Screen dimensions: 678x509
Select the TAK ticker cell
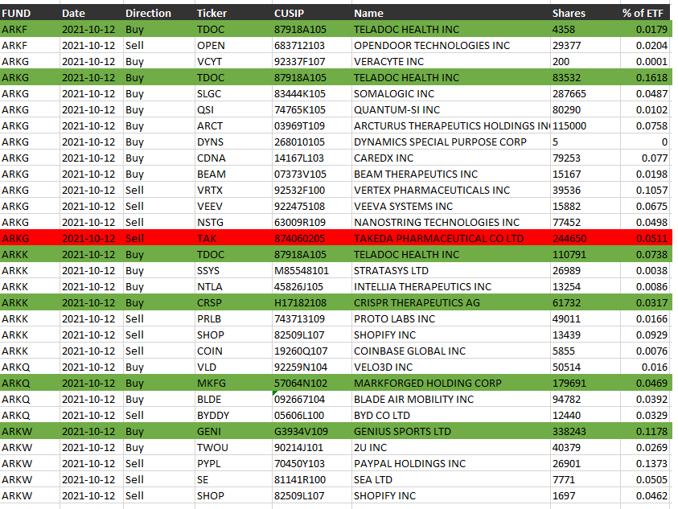232,238
